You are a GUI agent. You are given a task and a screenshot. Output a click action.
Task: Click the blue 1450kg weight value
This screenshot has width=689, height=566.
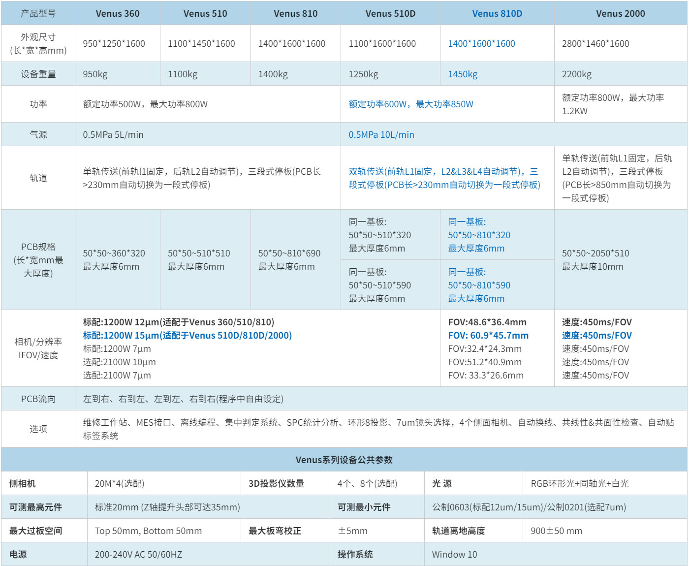pyautogui.click(x=463, y=74)
